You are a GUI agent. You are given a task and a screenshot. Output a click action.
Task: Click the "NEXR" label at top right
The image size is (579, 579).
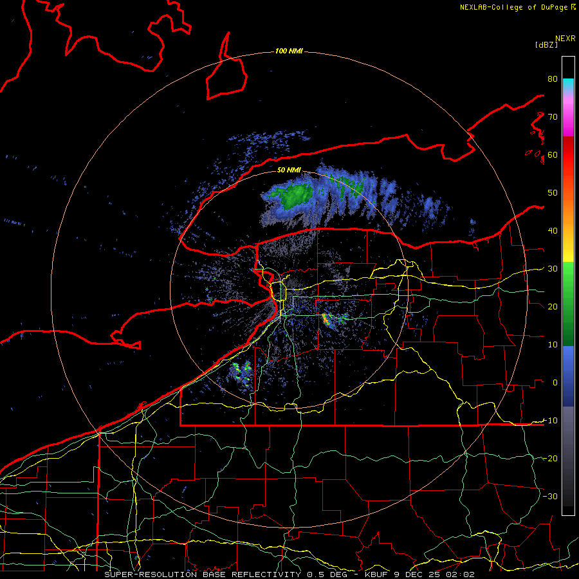click(x=565, y=39)
